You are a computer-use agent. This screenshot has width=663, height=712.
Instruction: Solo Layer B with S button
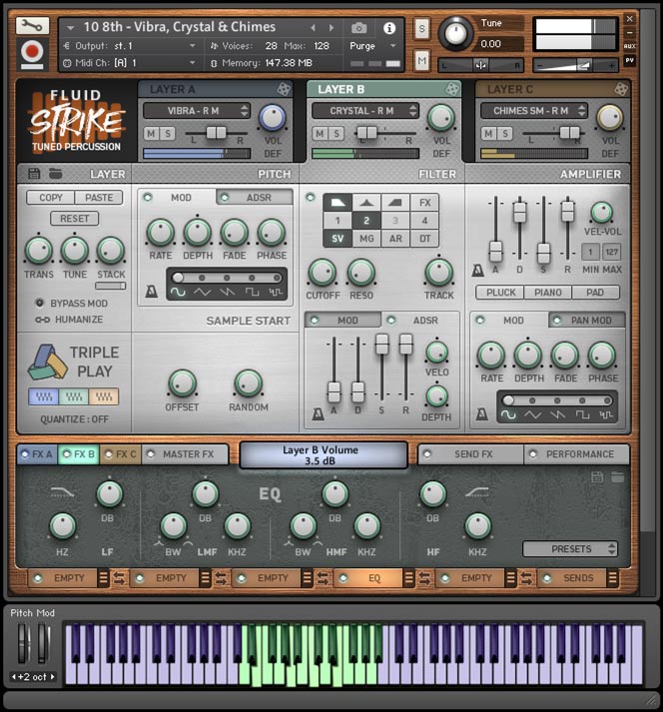coord(336,134)
